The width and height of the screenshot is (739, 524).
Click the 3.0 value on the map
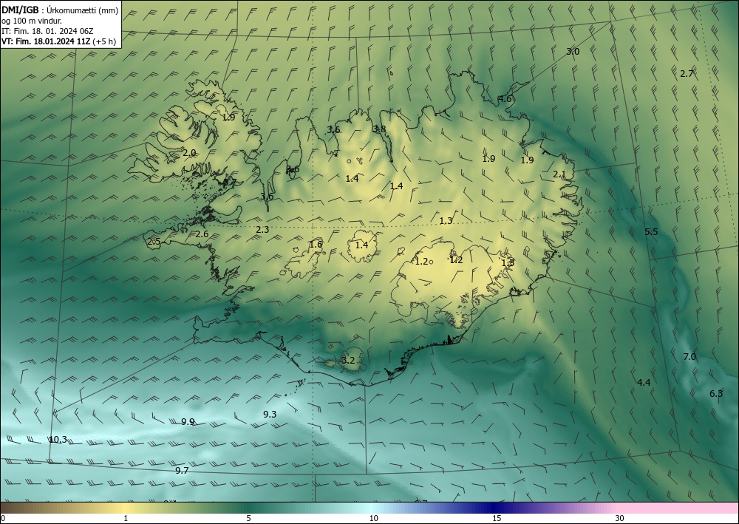point(573,51)
